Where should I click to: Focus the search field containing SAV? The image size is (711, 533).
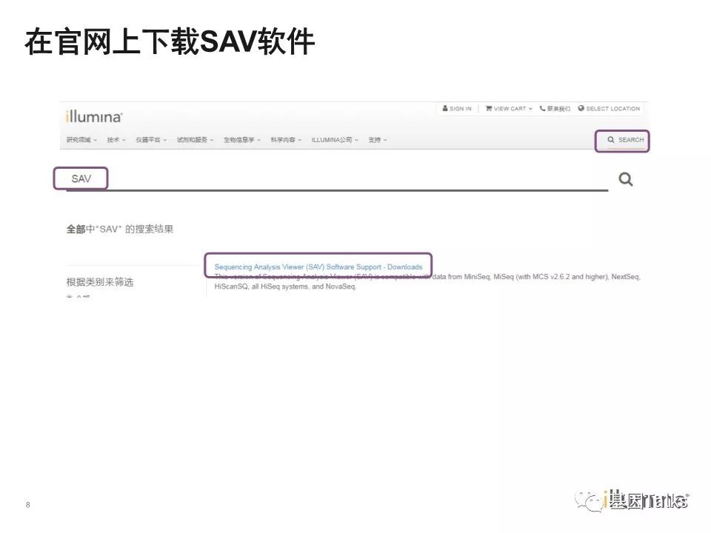click(x=333, y=179)
